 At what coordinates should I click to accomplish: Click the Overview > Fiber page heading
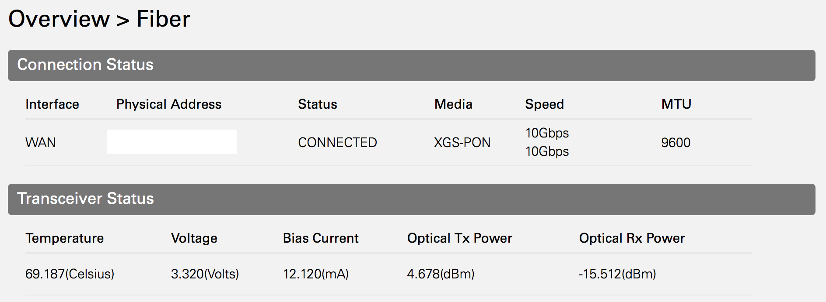click(99, 19)
